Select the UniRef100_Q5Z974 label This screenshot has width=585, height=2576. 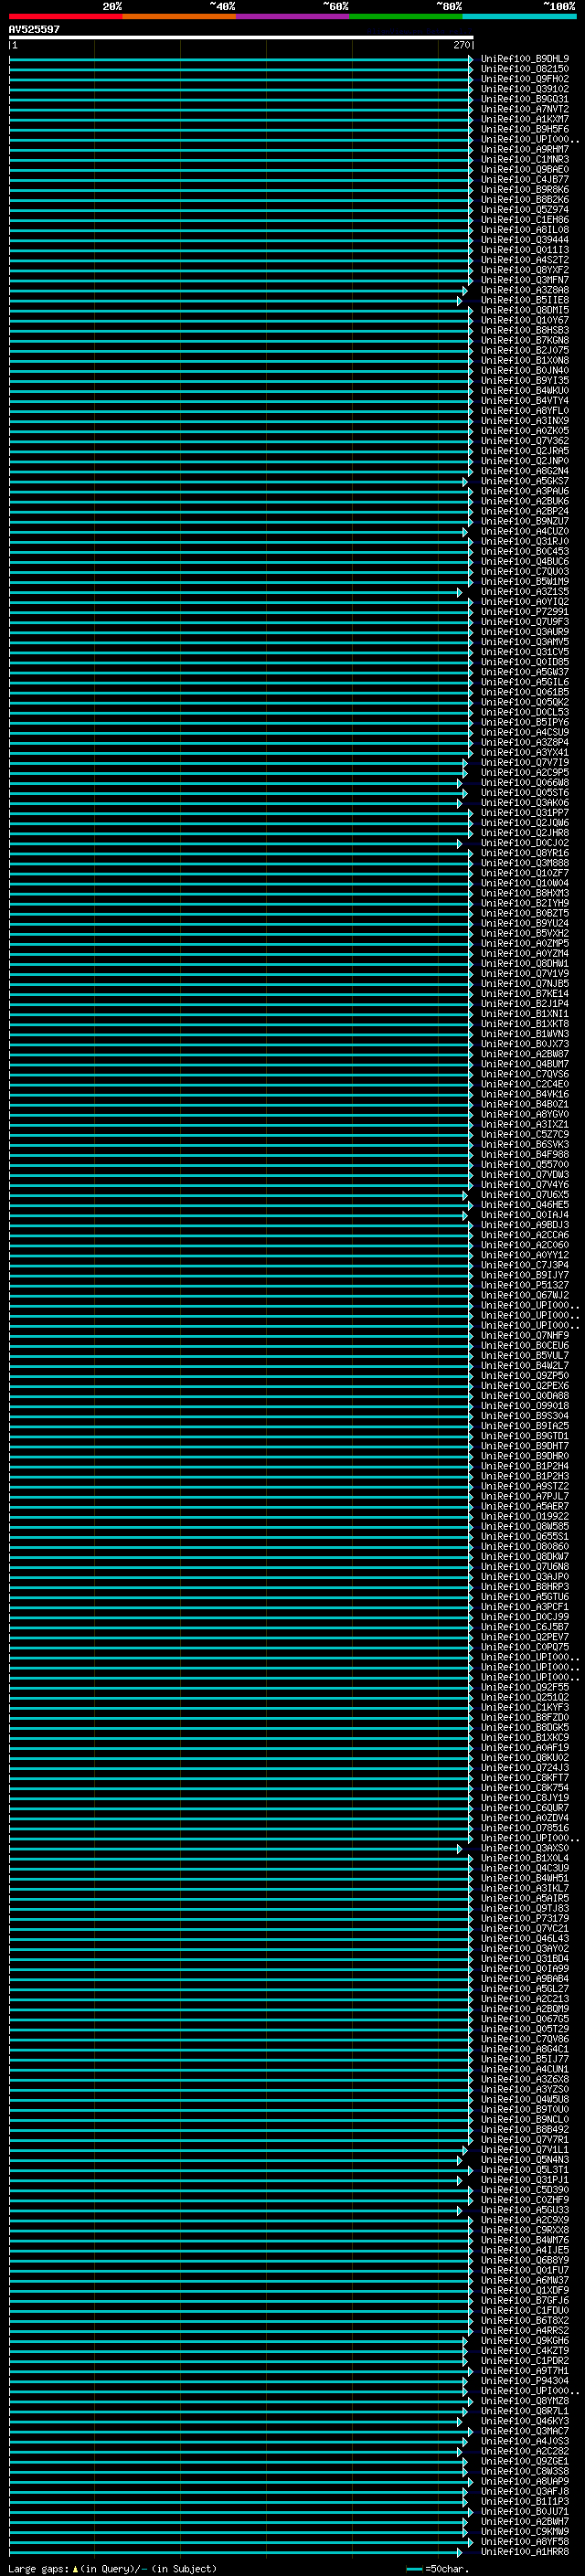click(525, 209)
